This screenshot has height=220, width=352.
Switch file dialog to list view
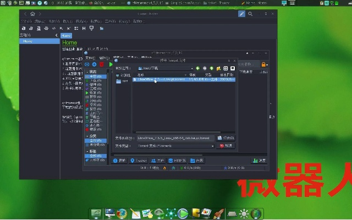pos(226,68)
